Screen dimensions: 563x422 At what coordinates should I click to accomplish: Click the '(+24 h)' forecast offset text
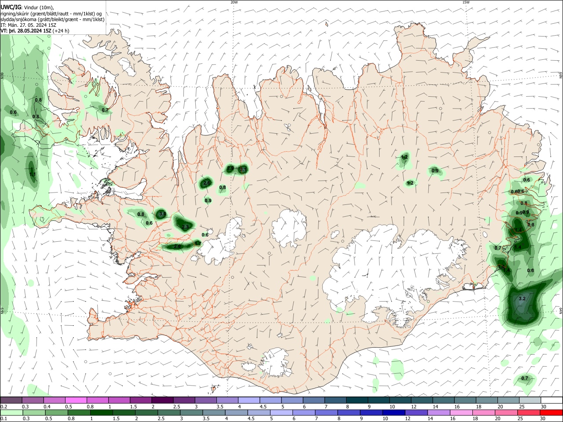click(61, 31)
